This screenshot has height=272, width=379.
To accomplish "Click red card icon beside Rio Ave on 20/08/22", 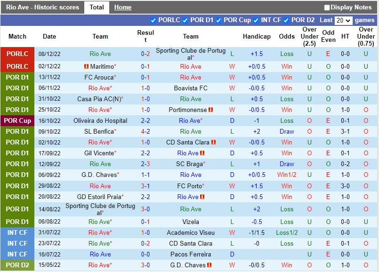I will tap(202, 197).
